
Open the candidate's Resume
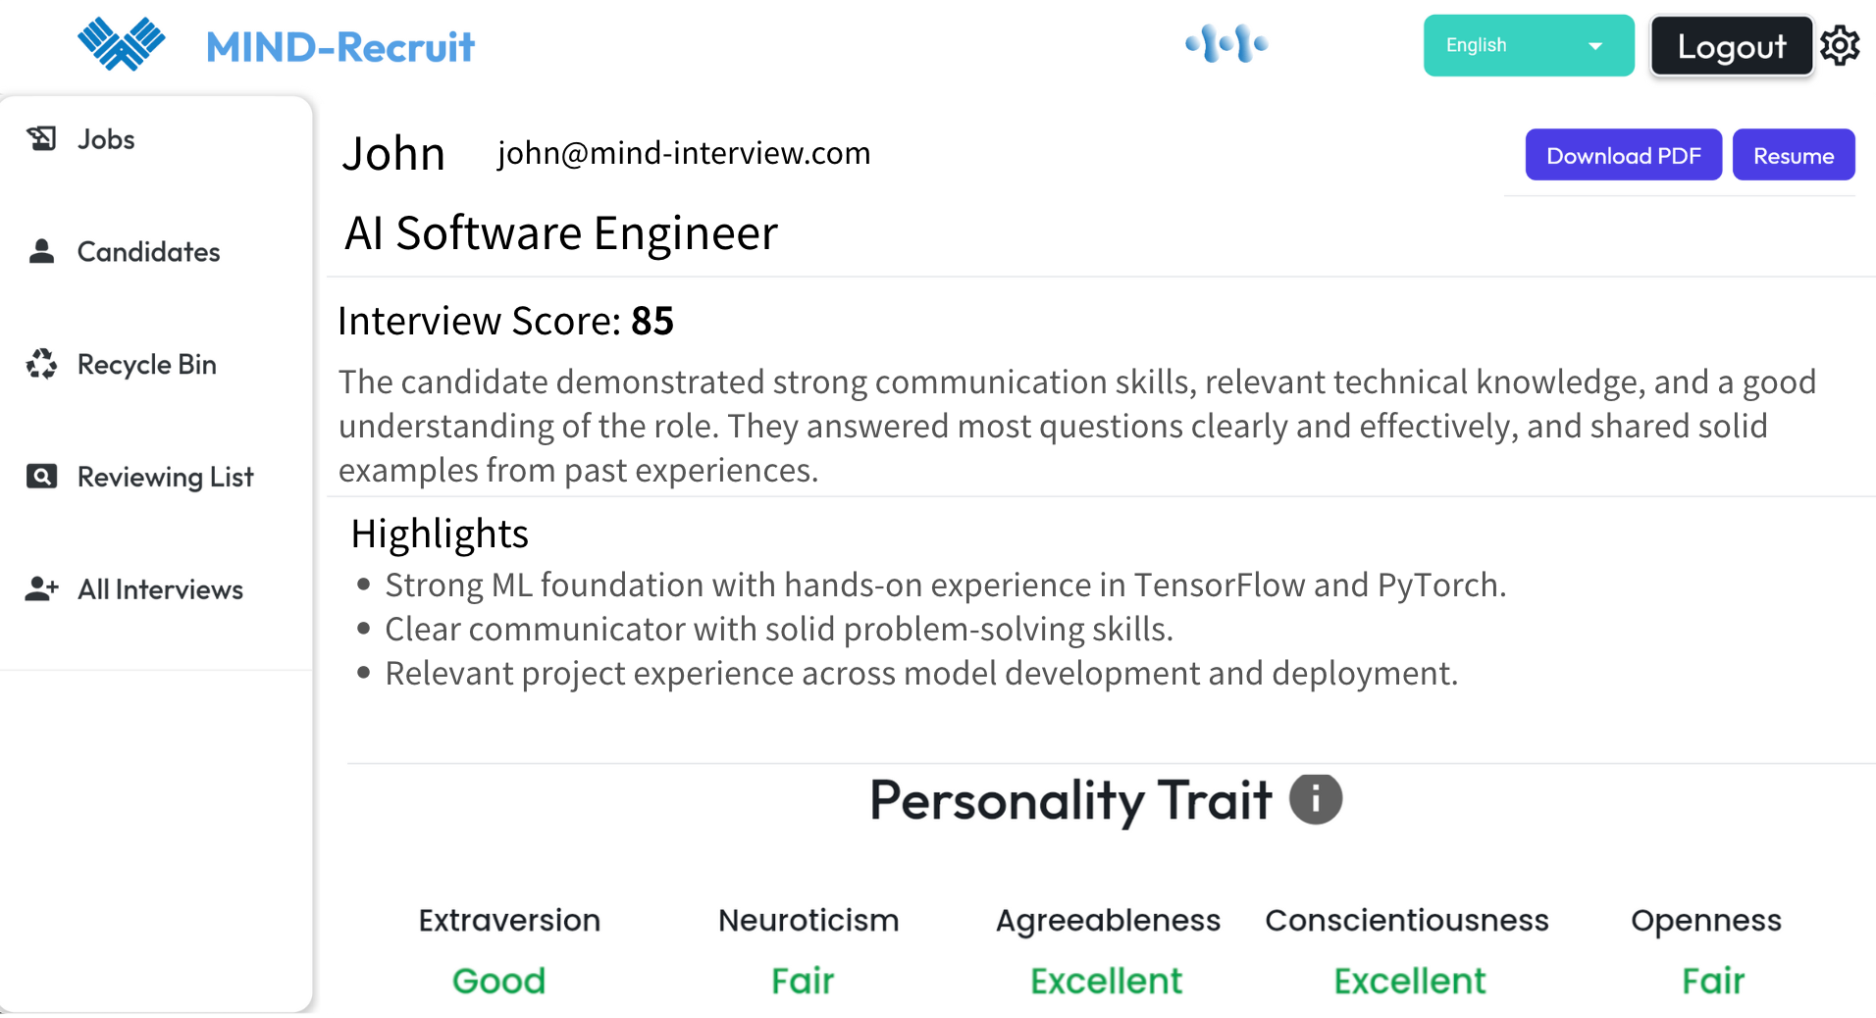click(1793, 155)
